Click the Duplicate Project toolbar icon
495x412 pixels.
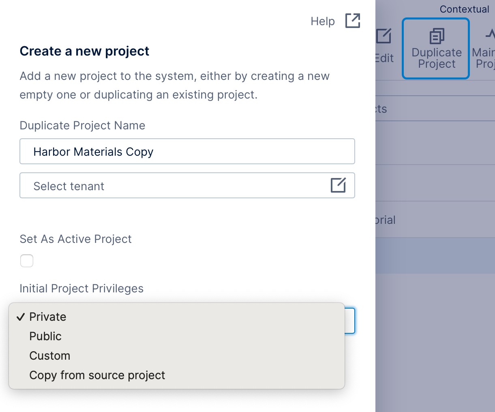point(435,48)
